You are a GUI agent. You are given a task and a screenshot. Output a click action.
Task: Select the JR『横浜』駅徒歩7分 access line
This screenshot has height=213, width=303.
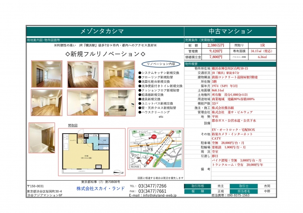226,73
